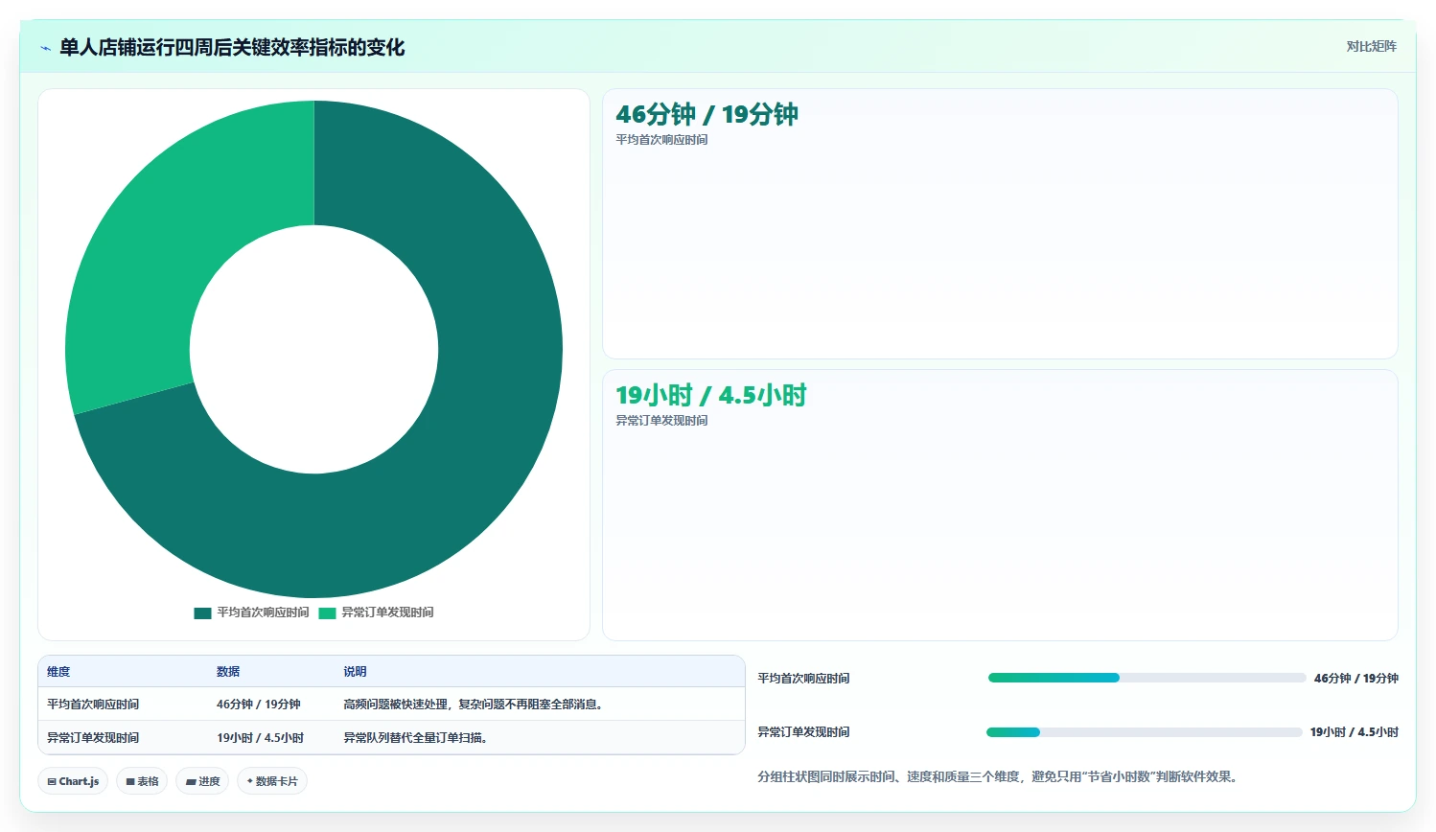Click the 46分钟 / 19分钟 table cell
This screenshot has height=832, width=1436.
(259, 705)
